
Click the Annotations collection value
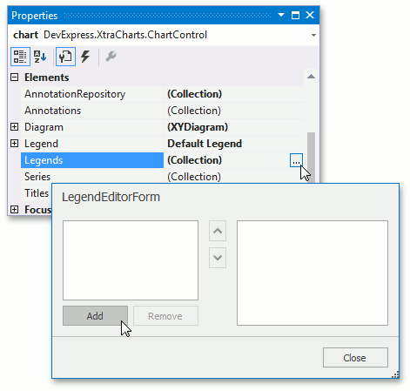coord(194,111)
